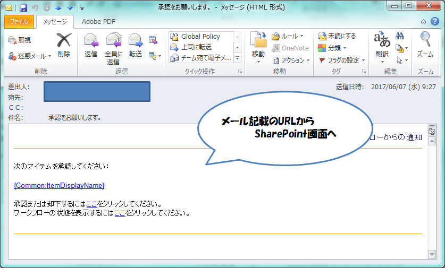The width and height of the screenshot is (445, 268).
Task: Click the Save icon in quick access toolbar
Action: (23, 7)
